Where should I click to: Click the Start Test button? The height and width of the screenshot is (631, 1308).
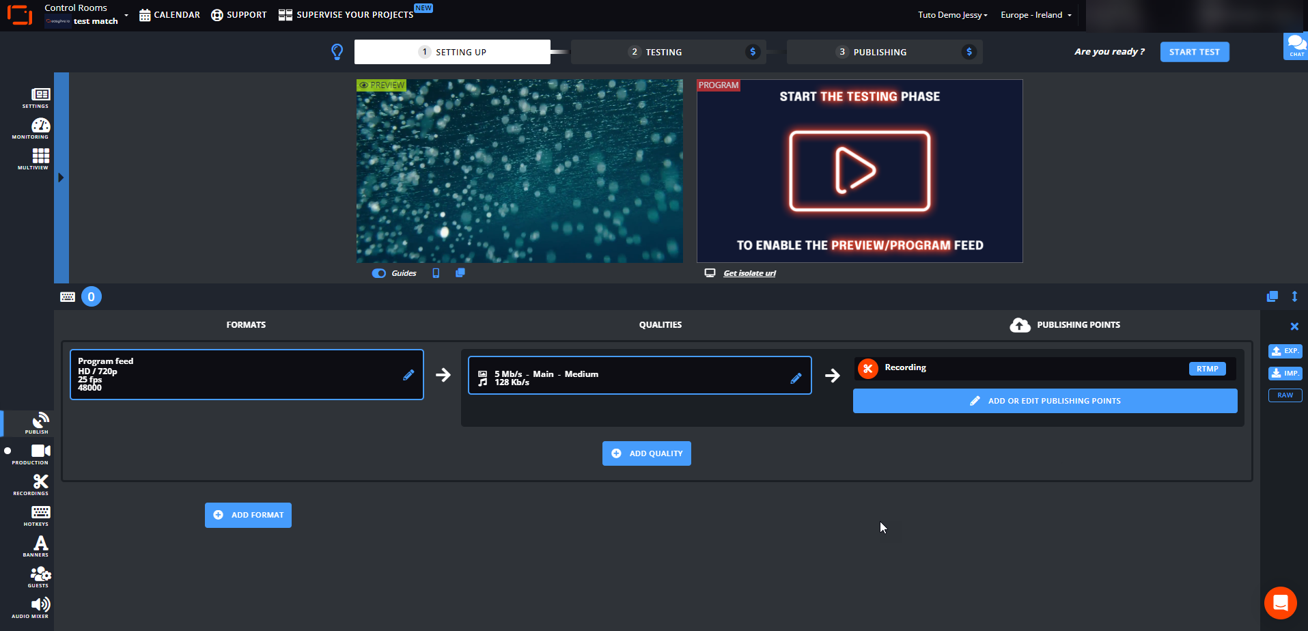(1194, 52)
